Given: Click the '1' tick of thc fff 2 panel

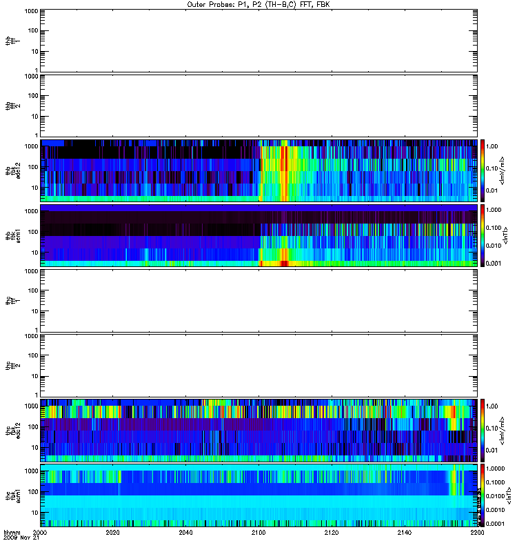Looking at the screenshot, I should (37, 395).
